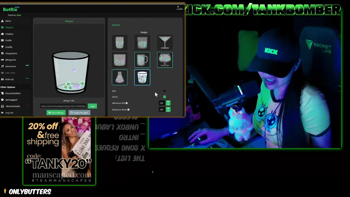This screenshot has height=197, width=350.
Task: Click the Minimum KICKs info icon
Action: click(128, 110)
